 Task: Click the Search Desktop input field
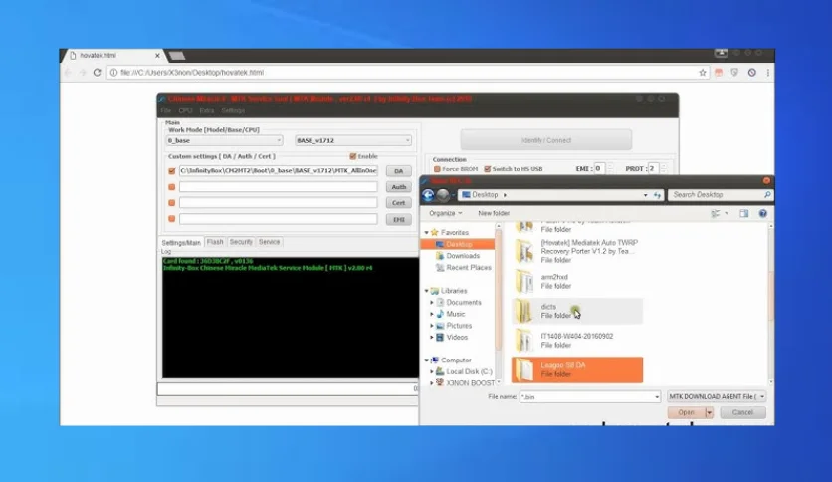coord(716,195)
